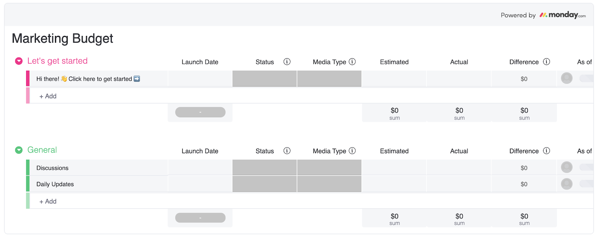Collapse the General group arrow
Image resolution: width=598 pixels, height=240 pixels.
(19, 150)
